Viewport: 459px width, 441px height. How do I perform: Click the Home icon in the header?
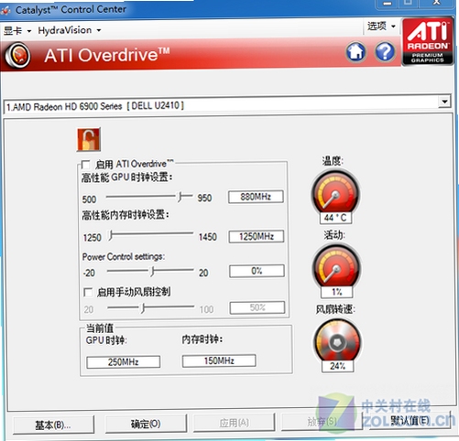click(x=356, y=52)
